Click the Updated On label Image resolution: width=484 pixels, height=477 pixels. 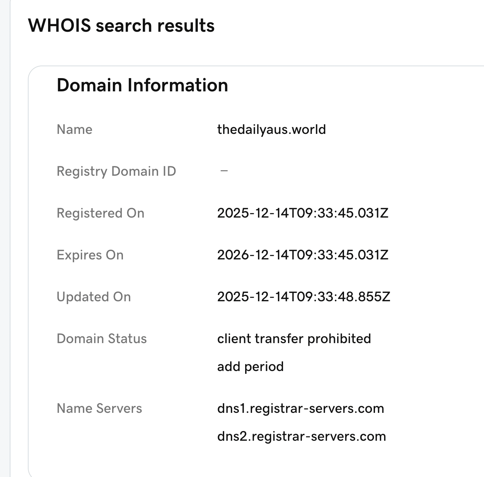[94, 297]
